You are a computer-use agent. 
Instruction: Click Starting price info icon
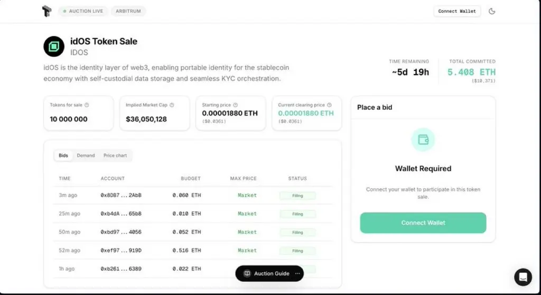[236, 105]
